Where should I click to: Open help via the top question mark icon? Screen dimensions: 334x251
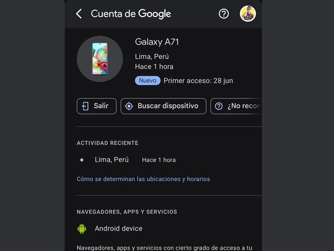(224, 14)
